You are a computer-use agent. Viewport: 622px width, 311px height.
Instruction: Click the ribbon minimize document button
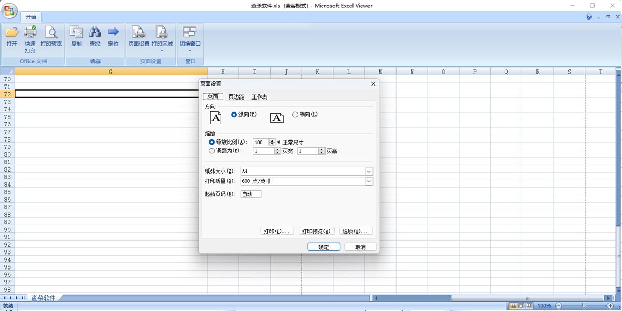click(x=598, y=17)
